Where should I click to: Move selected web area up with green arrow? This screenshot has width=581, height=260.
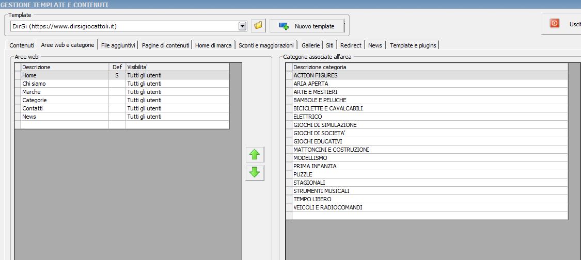pos(255,154)
